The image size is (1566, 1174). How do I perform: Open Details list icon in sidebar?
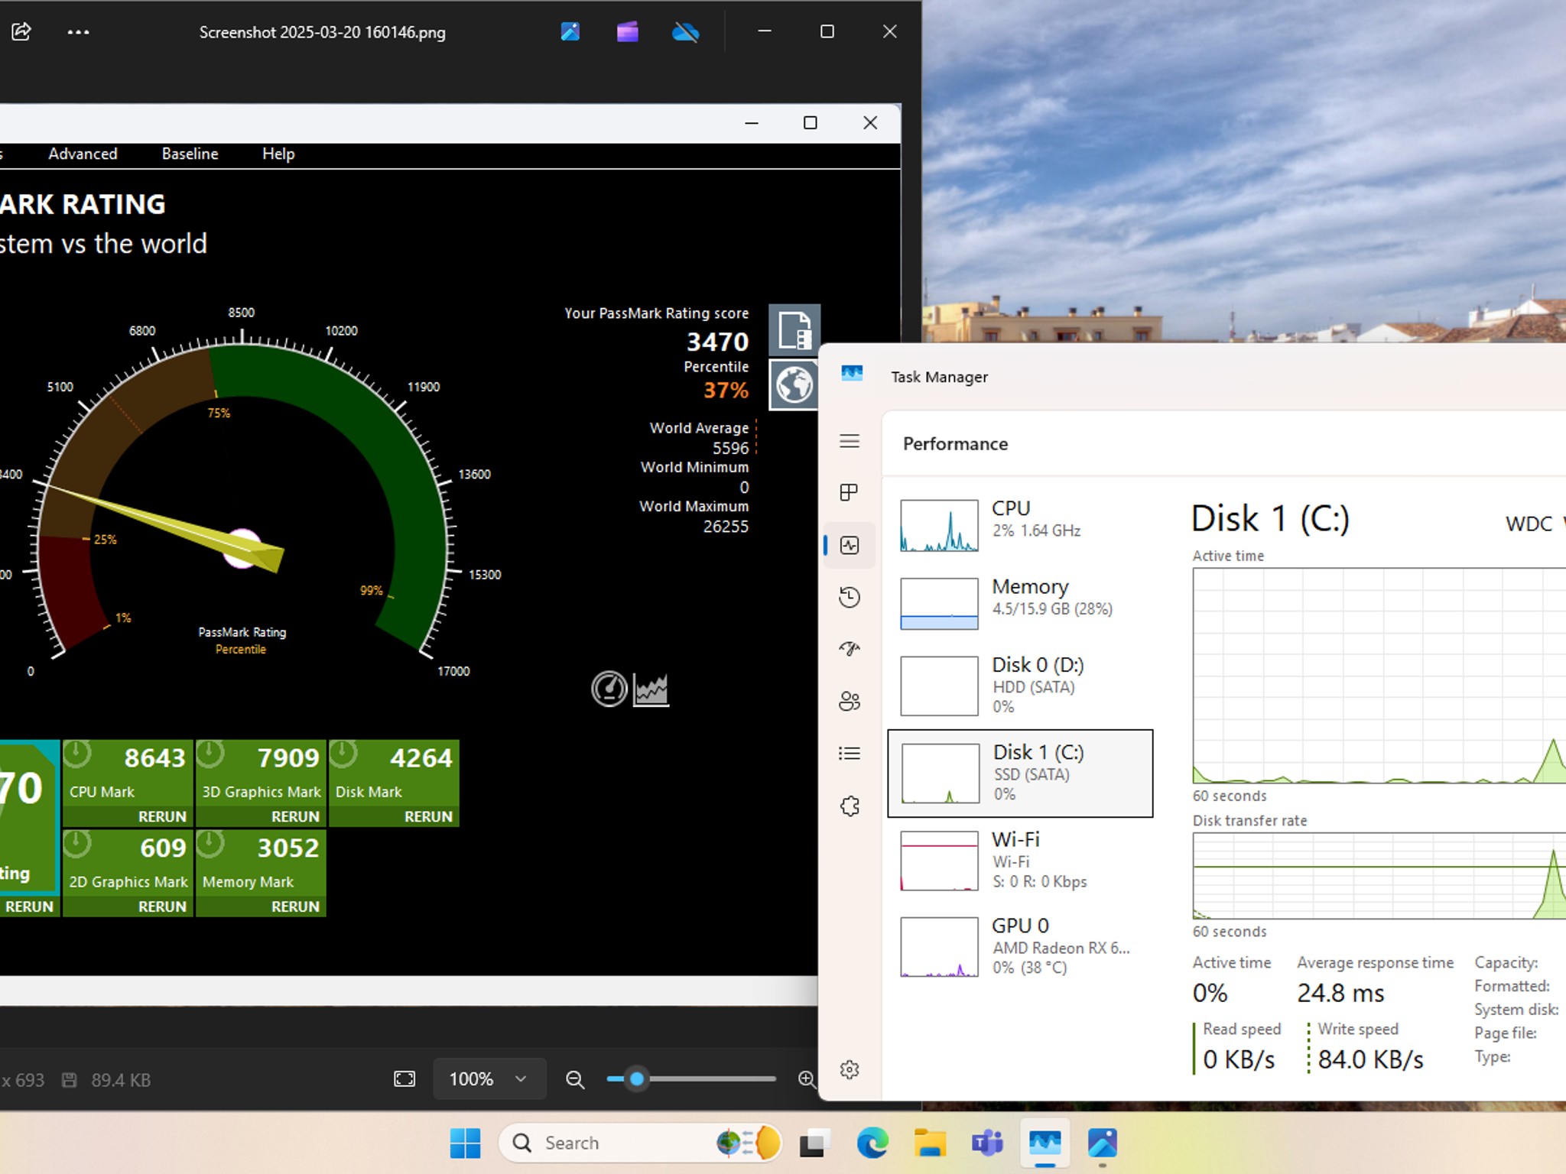click(x=850, y=754)
